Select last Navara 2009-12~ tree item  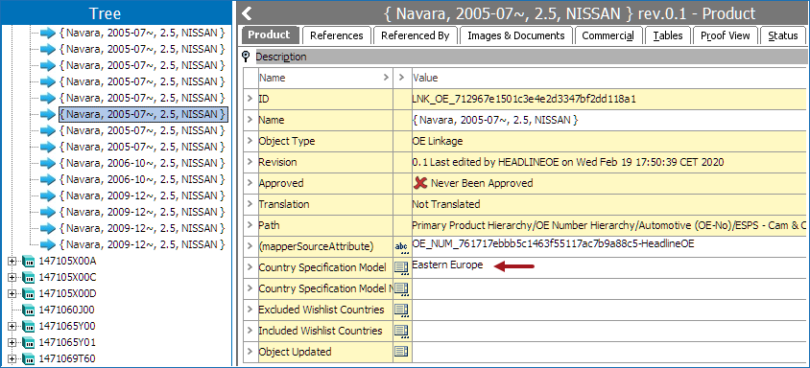click(x=142, y=244)
